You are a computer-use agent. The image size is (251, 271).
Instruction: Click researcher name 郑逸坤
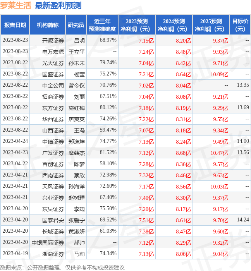[77, 142]
